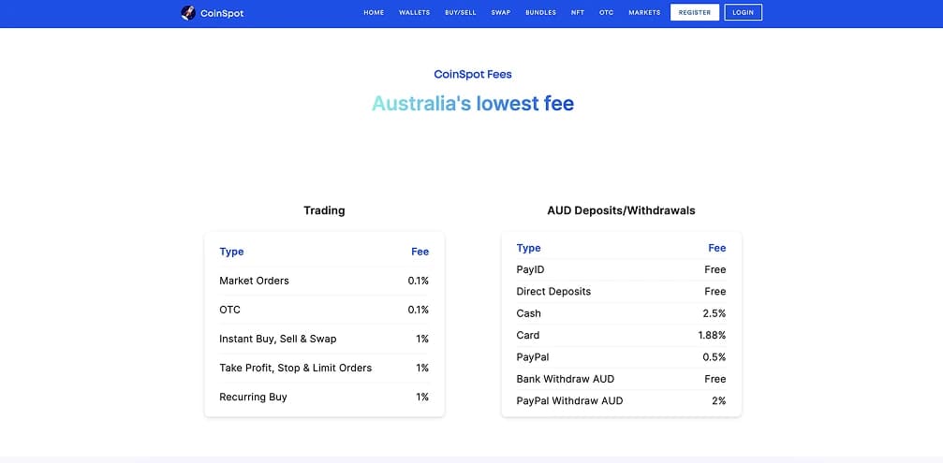The width and height of the screenshot is (943, 463).
Task: Select the 'Bank Withdraw AUD' row label
Action: (x=566, y=379)
